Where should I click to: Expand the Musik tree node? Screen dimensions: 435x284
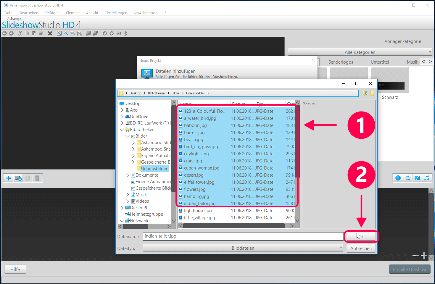point(128,195)
